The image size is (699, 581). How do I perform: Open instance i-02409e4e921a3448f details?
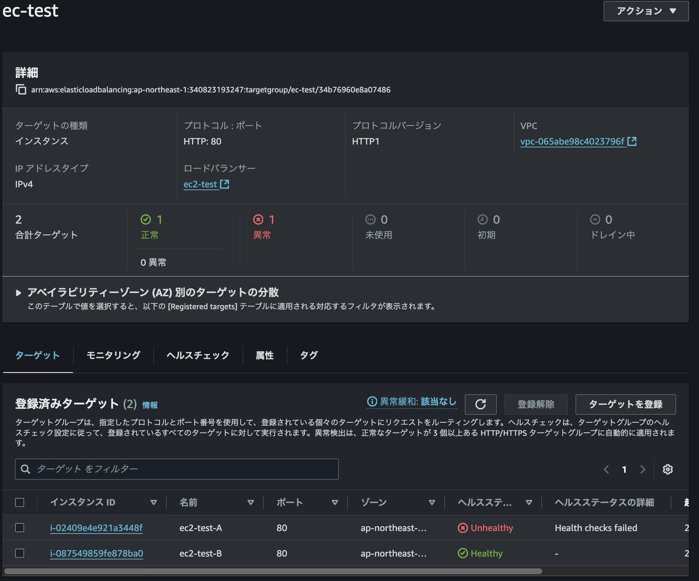[96, 528]
